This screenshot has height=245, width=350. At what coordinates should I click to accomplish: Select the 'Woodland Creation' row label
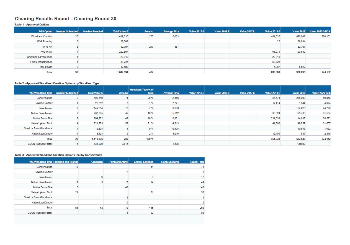[x=42, y=37]
